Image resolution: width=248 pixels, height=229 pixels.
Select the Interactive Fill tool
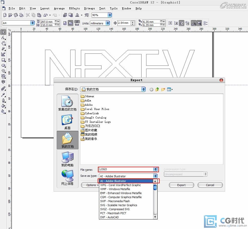(x=3, y=111)
